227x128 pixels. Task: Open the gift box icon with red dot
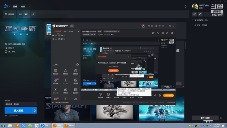pos(153,33)
